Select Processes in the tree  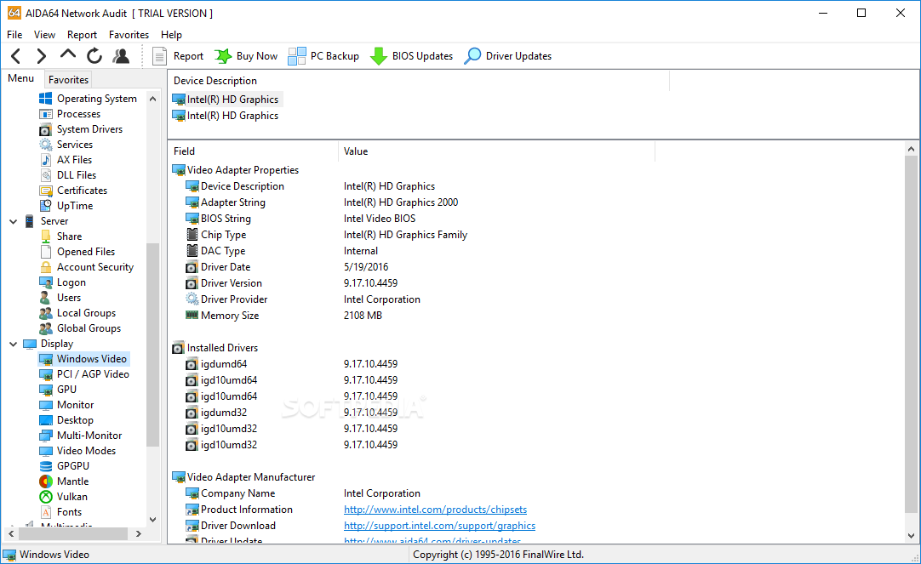70,114
